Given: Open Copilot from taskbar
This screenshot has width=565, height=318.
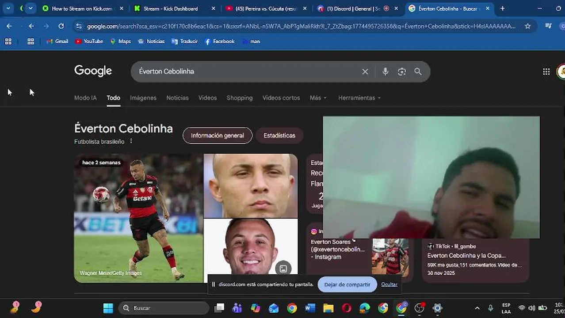Looking at the screenshot, I should click(x=256, y=308).
